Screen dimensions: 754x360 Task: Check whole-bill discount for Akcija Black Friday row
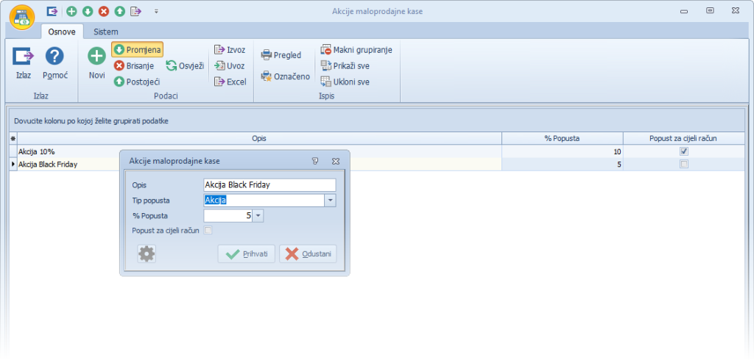[684, 165]
